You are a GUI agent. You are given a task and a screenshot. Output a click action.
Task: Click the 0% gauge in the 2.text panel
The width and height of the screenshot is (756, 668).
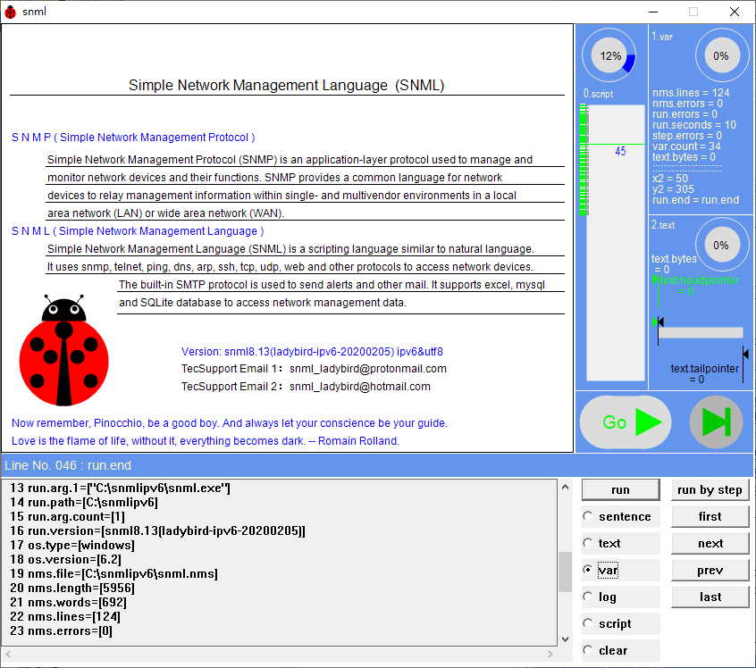pyautogui.click(x=721, y=244)
